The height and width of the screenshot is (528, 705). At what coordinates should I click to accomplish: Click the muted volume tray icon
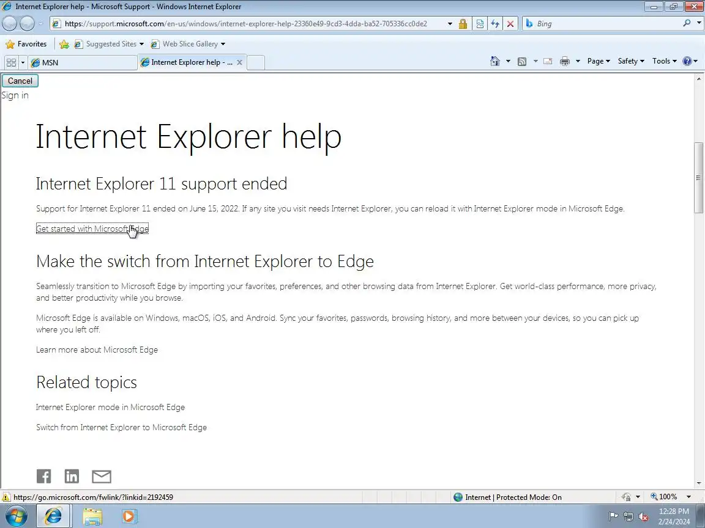[643, 517]
